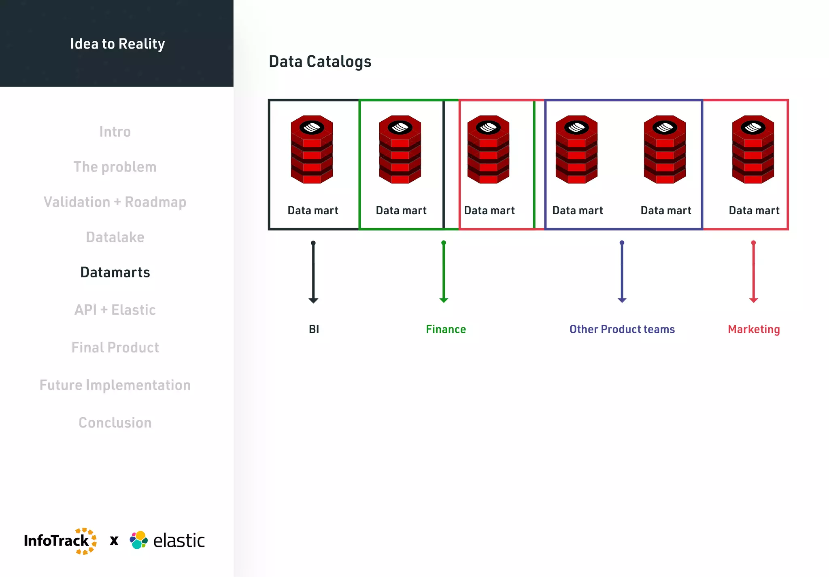Viewport: 829px width, 577px height.
Task: Click the green arrow pointing to Finance
Action: pos(444,272)
